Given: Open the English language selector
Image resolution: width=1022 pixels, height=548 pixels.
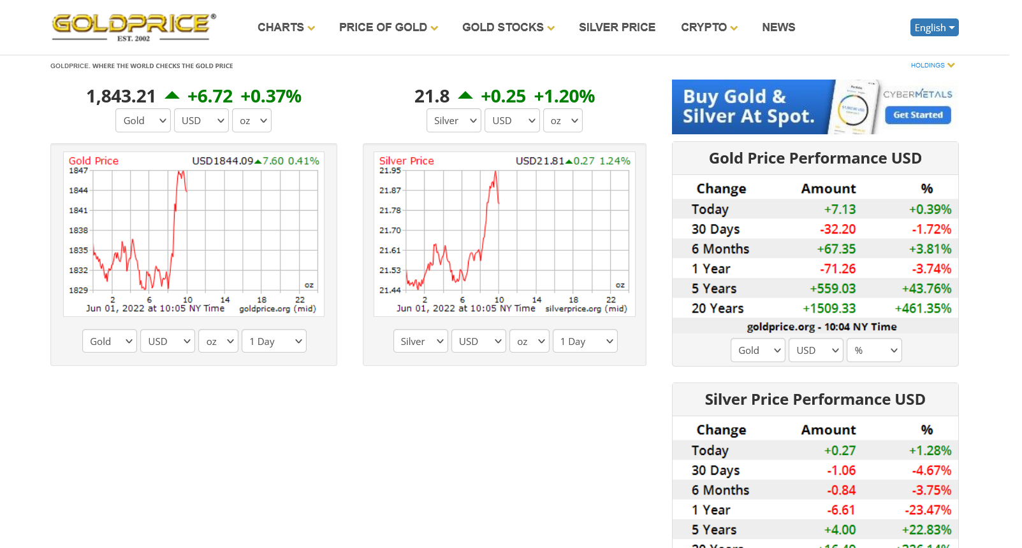Looking at the screenshot, I should pyautogui.click(x=934, y=27).
